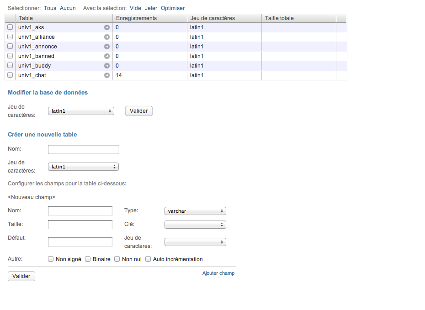425x310 pixels.
Task: Open arrow icon for univ1_annonce table
Action: tap(107, 47)
